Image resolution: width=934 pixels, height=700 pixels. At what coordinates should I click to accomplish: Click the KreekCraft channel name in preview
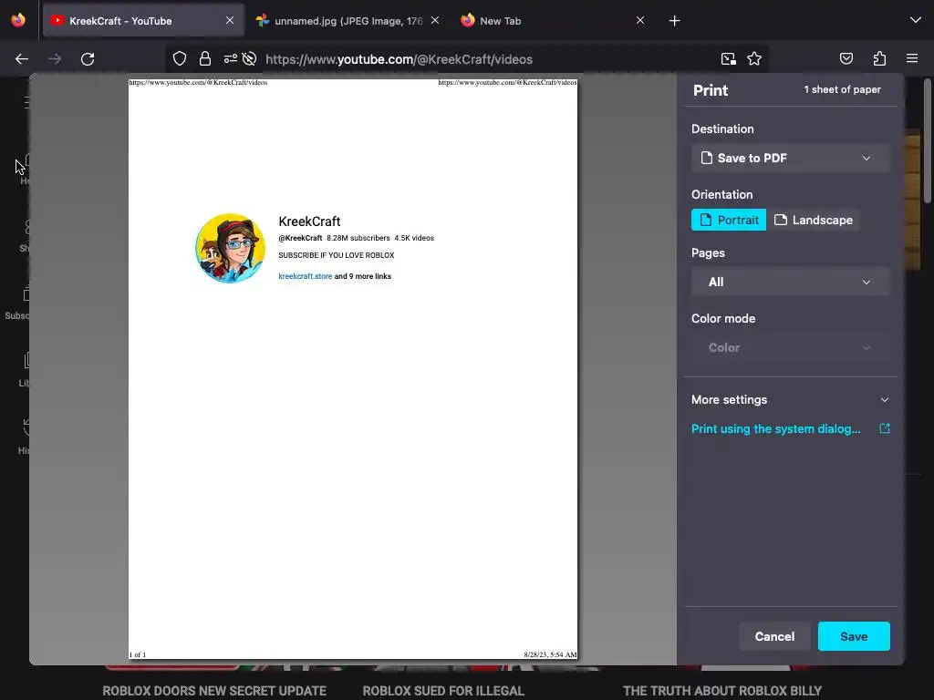[309, 221]
